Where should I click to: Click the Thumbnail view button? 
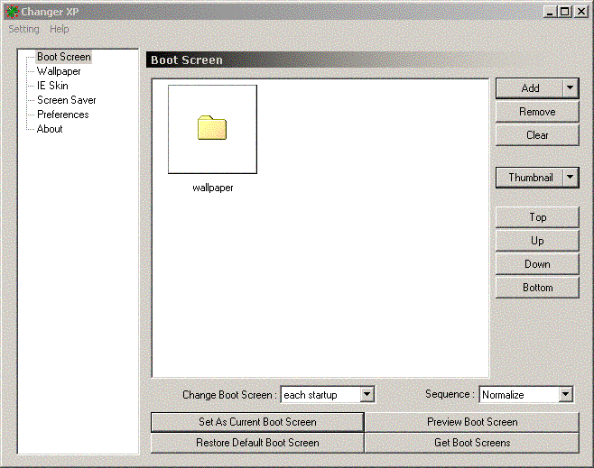point(530,178)
